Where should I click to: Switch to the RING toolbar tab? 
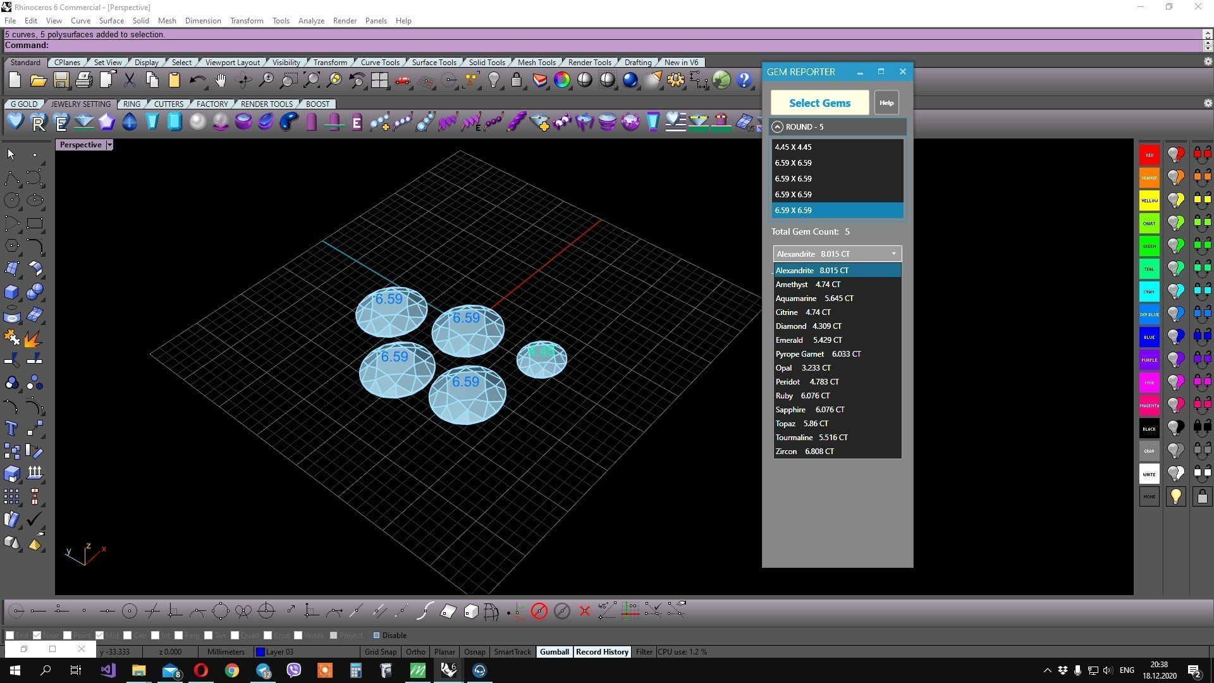(132, 104)
